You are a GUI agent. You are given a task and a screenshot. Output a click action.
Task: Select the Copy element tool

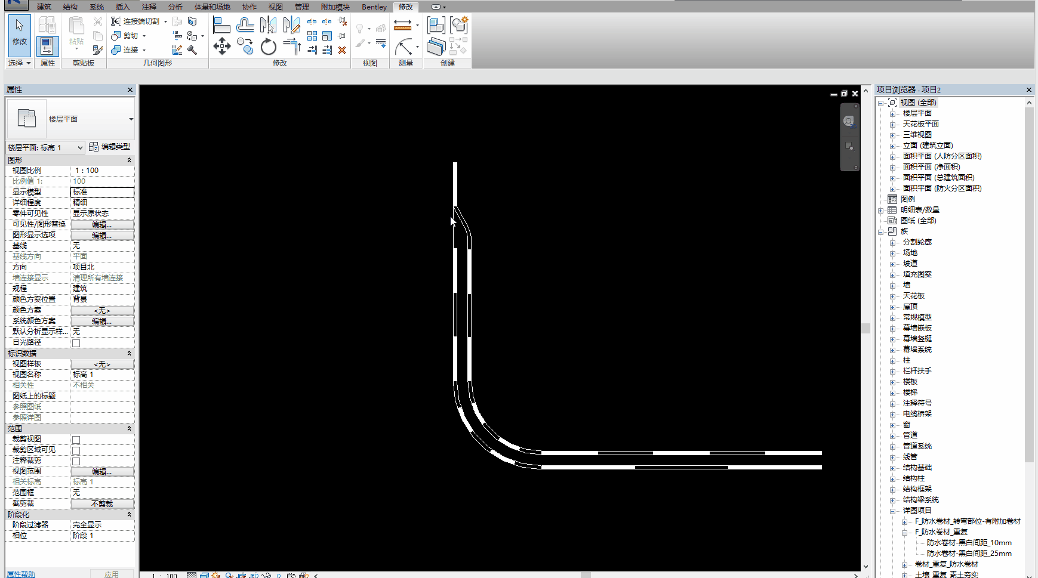tap(245, 47)
